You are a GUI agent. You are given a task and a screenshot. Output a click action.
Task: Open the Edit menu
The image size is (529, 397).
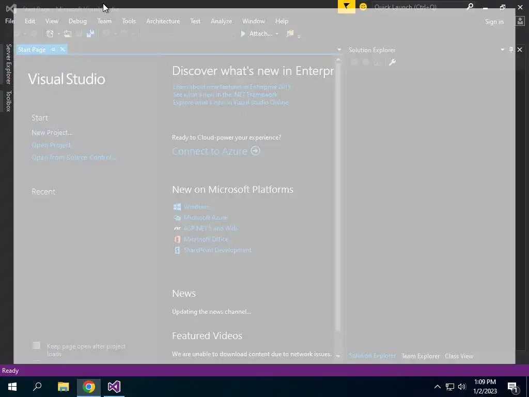(29, 21)
